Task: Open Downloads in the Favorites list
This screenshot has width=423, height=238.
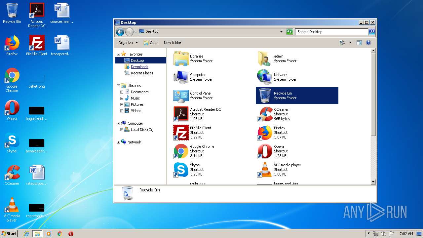Action: 139,67
